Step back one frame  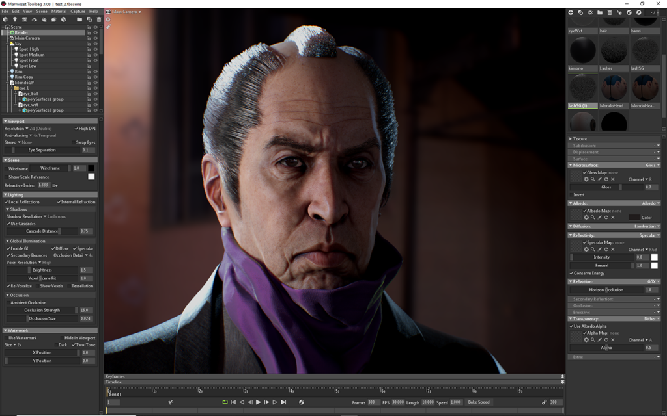point(250,402)
